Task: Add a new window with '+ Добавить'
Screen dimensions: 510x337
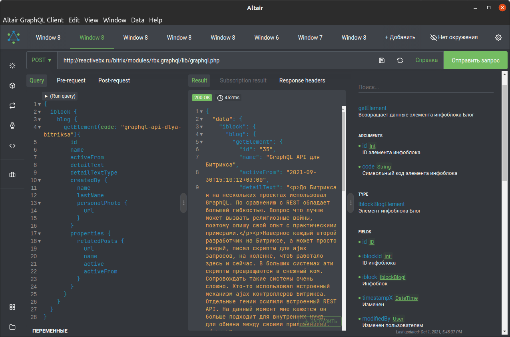Action: [x=400, y=38]
